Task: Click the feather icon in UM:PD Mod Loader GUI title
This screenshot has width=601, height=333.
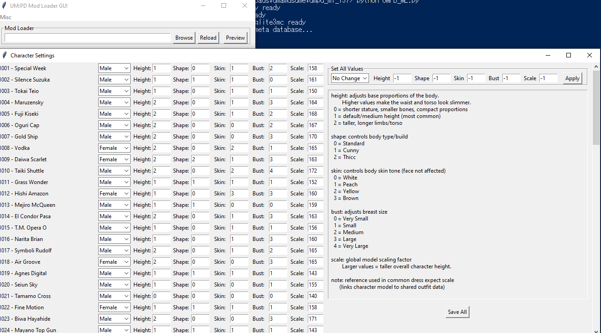Action: point(4,5)
